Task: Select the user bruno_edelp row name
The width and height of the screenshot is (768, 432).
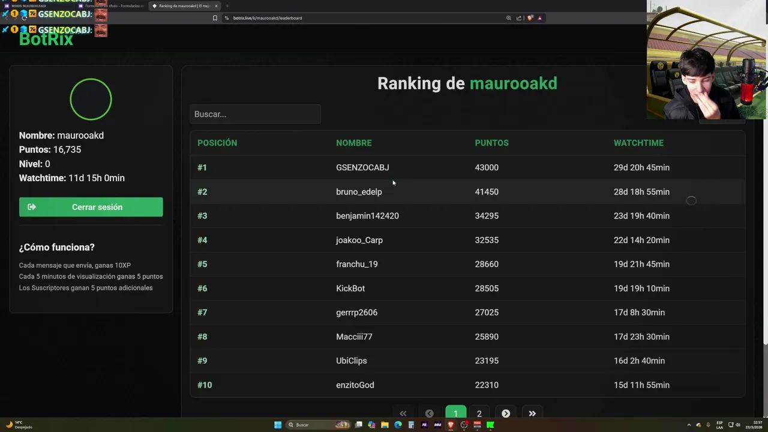Action: click(x=359, y=192)
